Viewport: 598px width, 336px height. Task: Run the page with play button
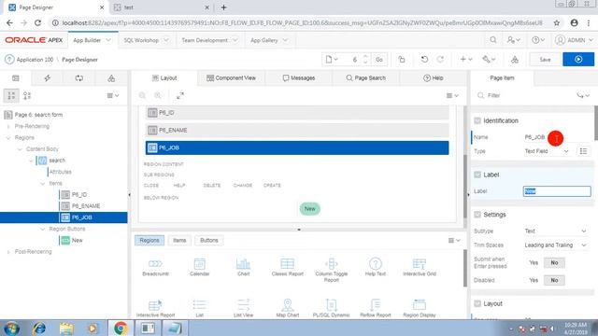tap(578, 60)
